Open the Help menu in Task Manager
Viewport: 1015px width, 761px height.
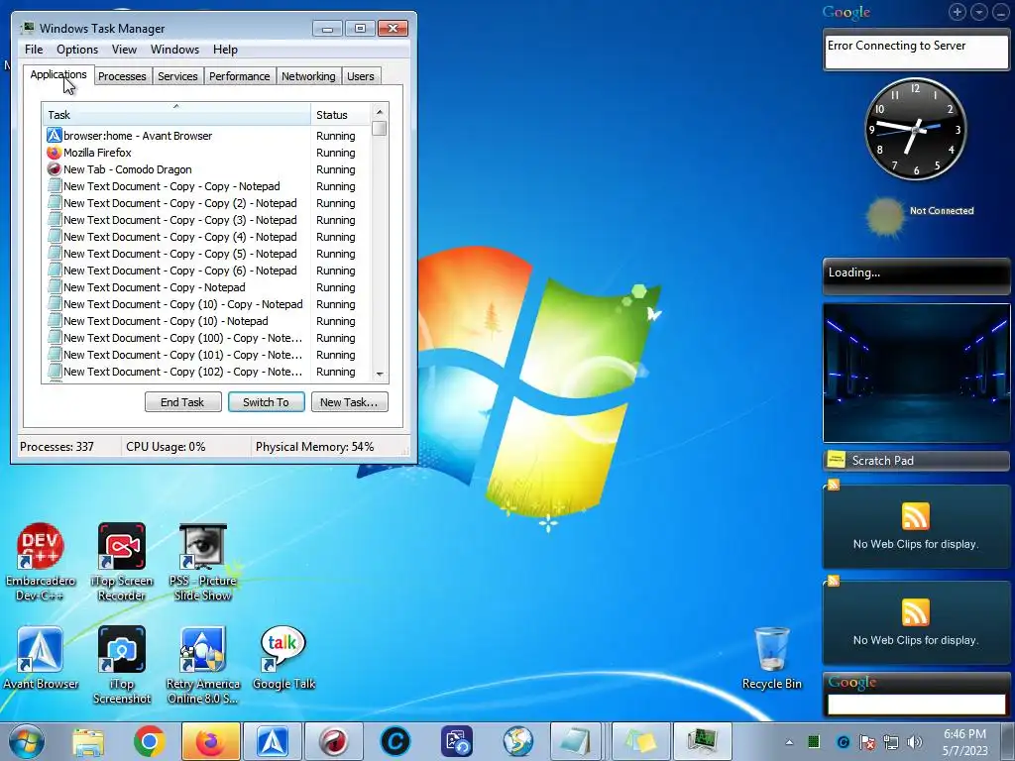[x=225, y=50]
